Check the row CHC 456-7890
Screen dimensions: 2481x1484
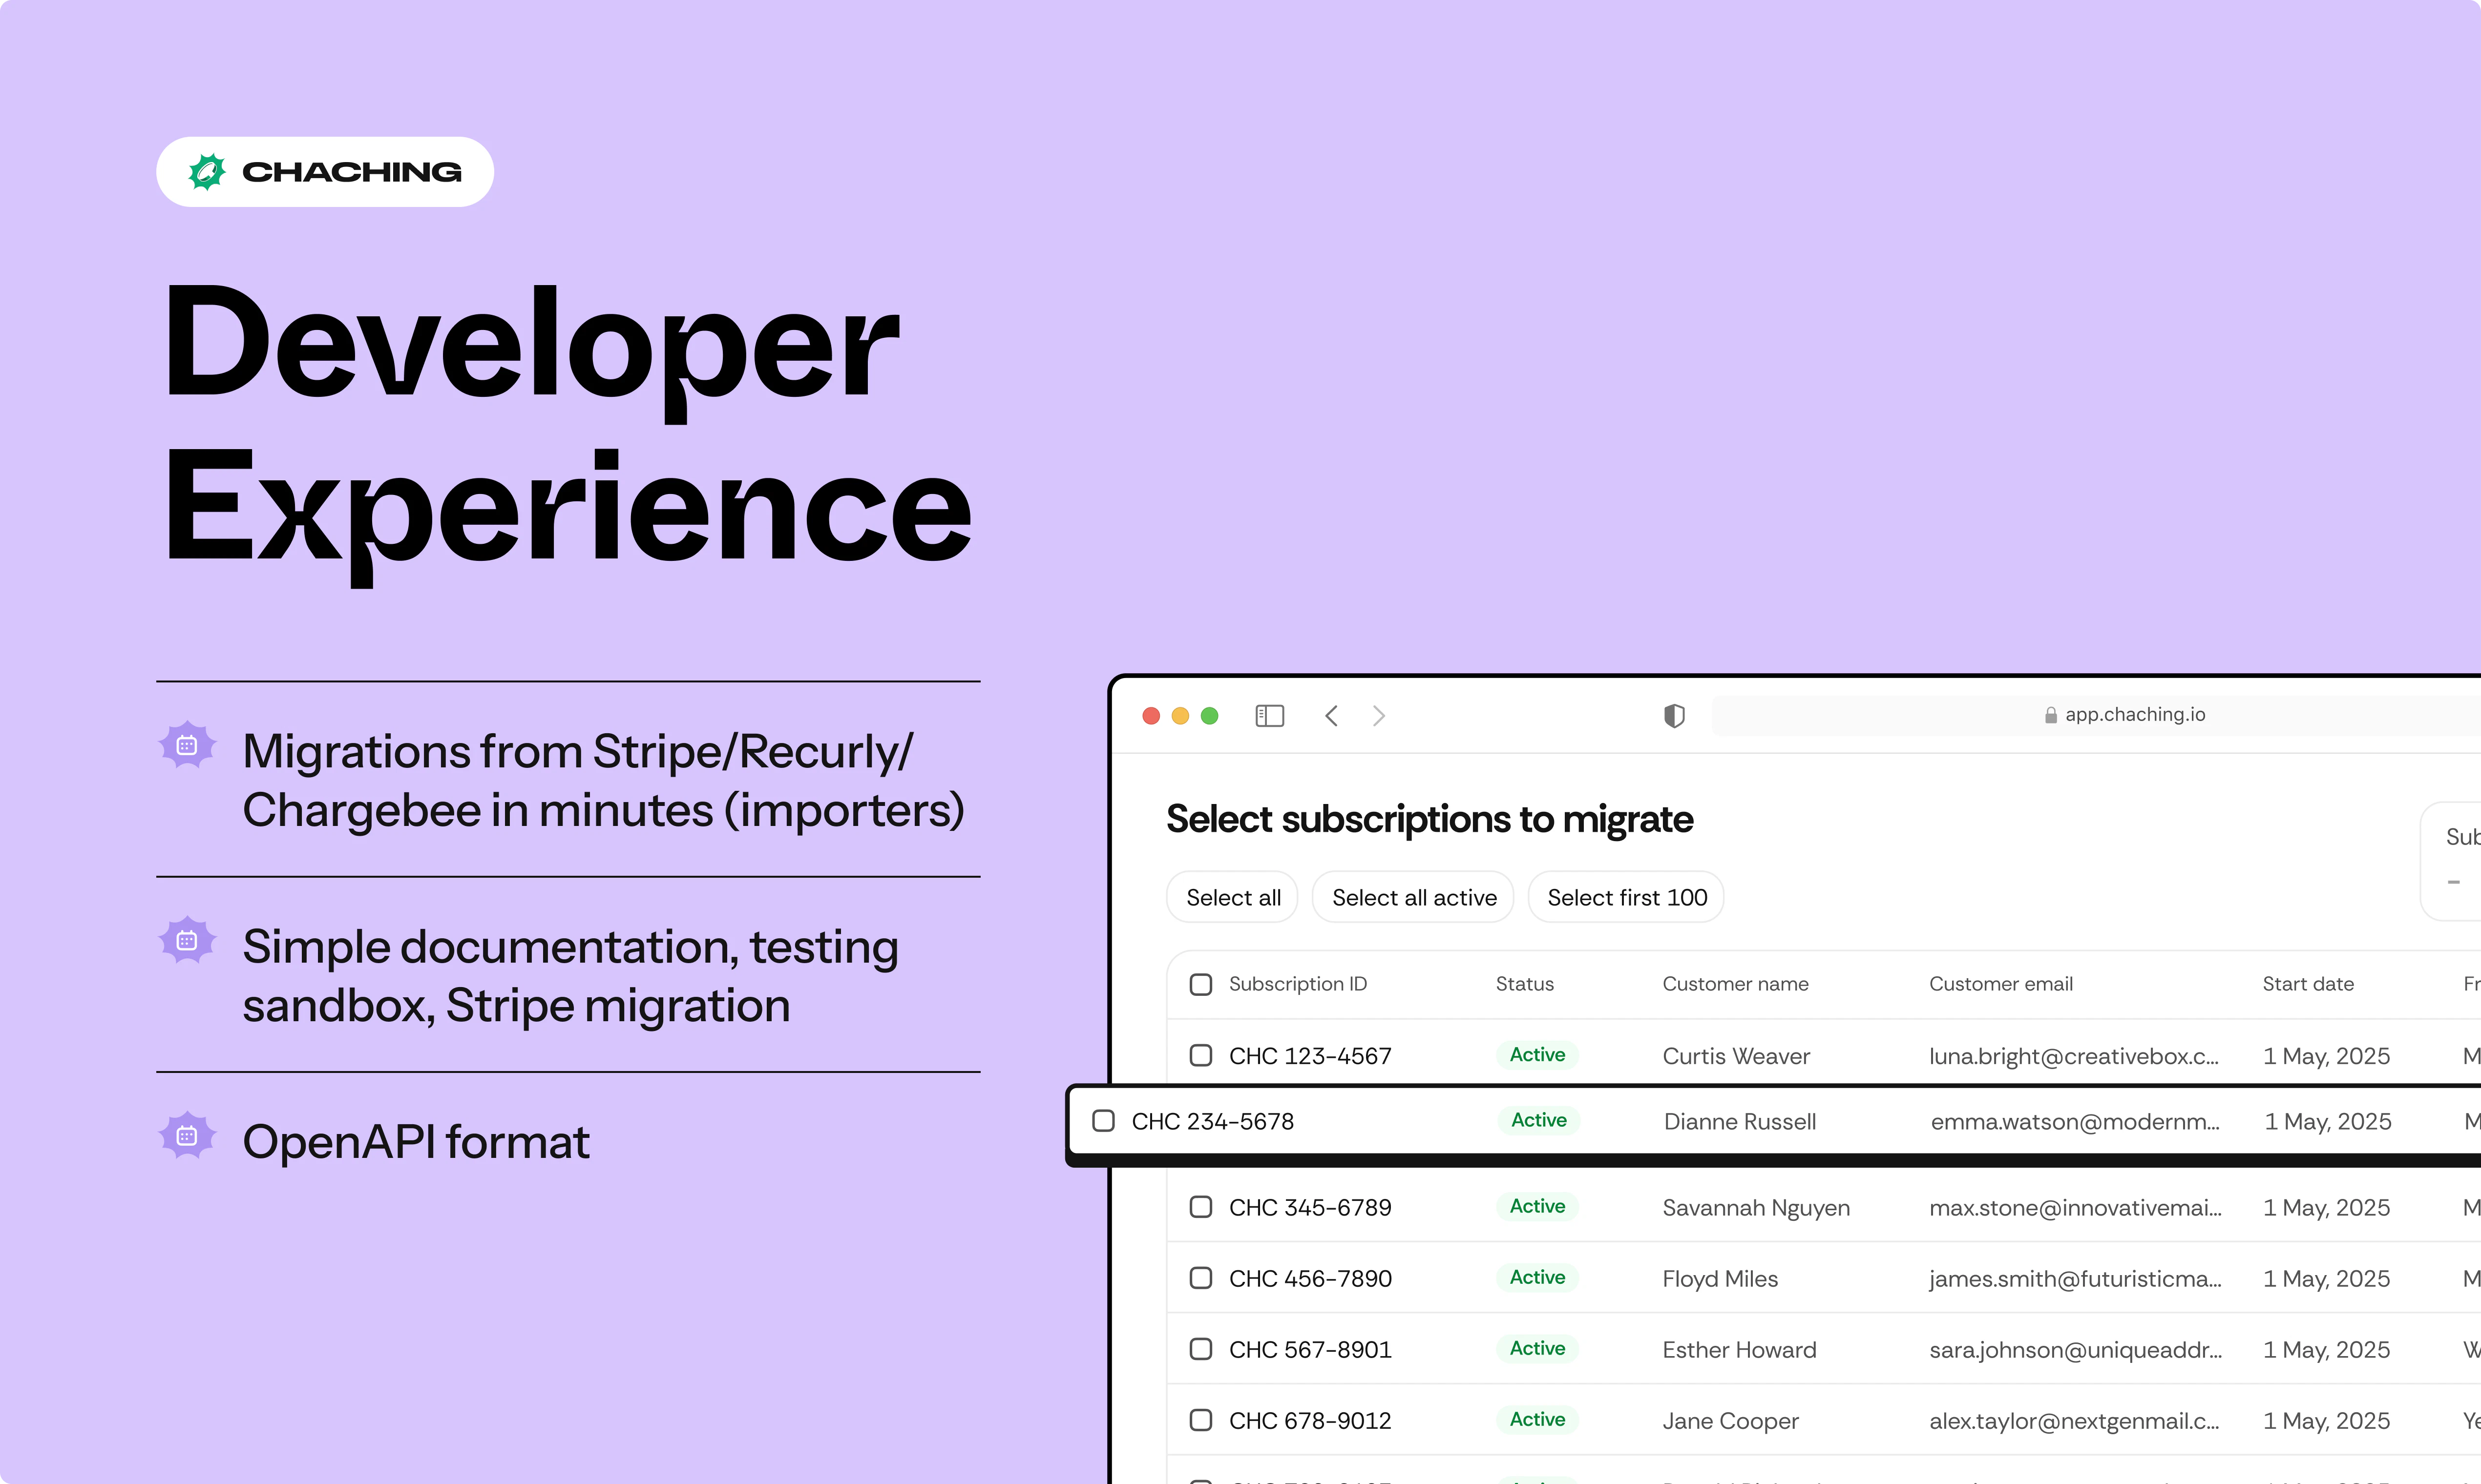click(1200, 1278)
